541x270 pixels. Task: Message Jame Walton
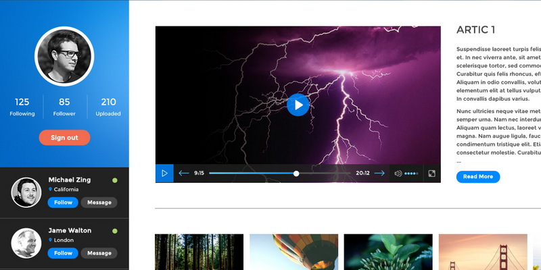point(99,253)
